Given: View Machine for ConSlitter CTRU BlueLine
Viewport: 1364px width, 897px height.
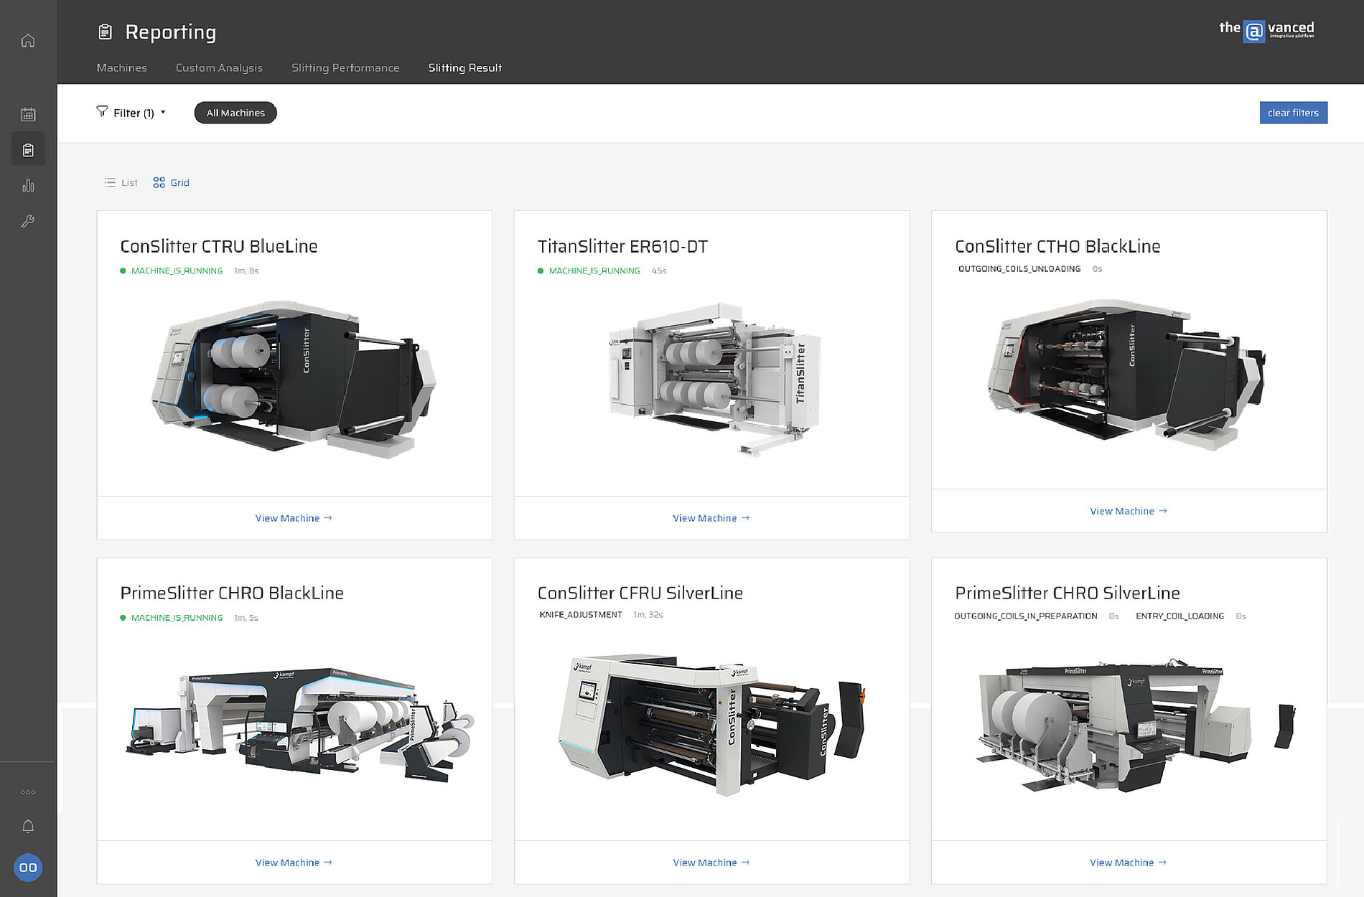Looking at the screenshot, I should pyautogui.click(x=294, y=518).
